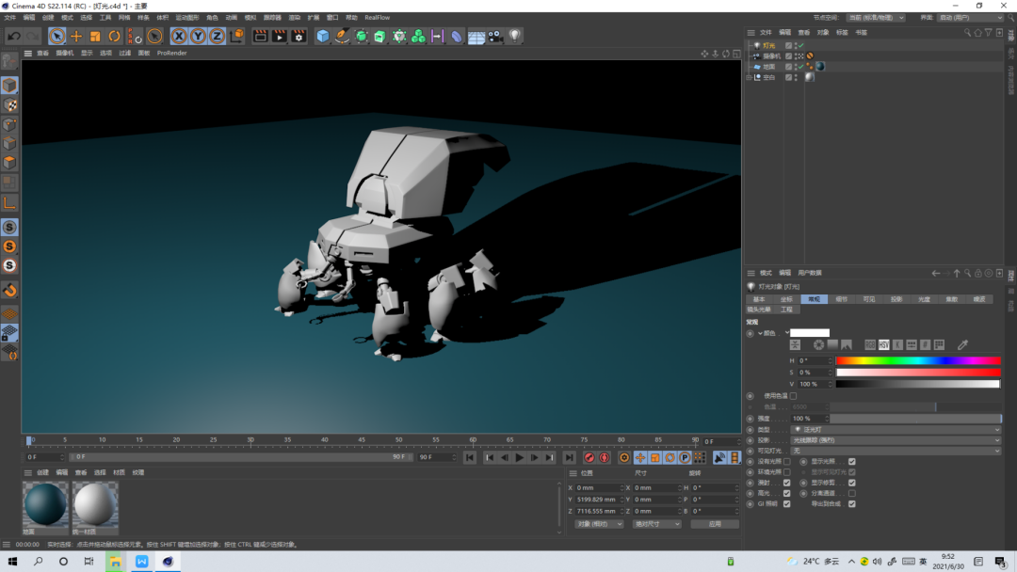The image size is (1017, 572).
Task: Select the axis L-shaped icon in left sidebar
Action: tap(9, 203)
